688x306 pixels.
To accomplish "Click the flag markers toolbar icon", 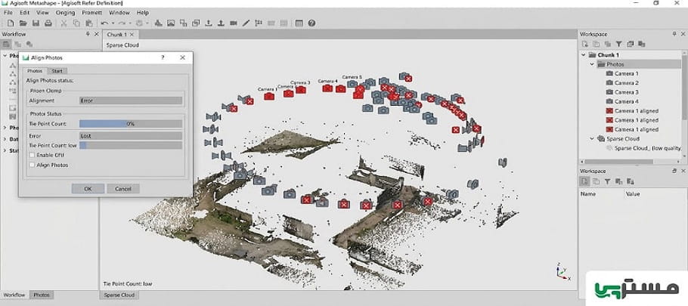I will [x=259, y=23].
